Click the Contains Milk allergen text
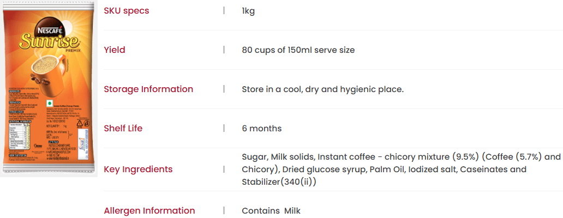 coord(271,211)
